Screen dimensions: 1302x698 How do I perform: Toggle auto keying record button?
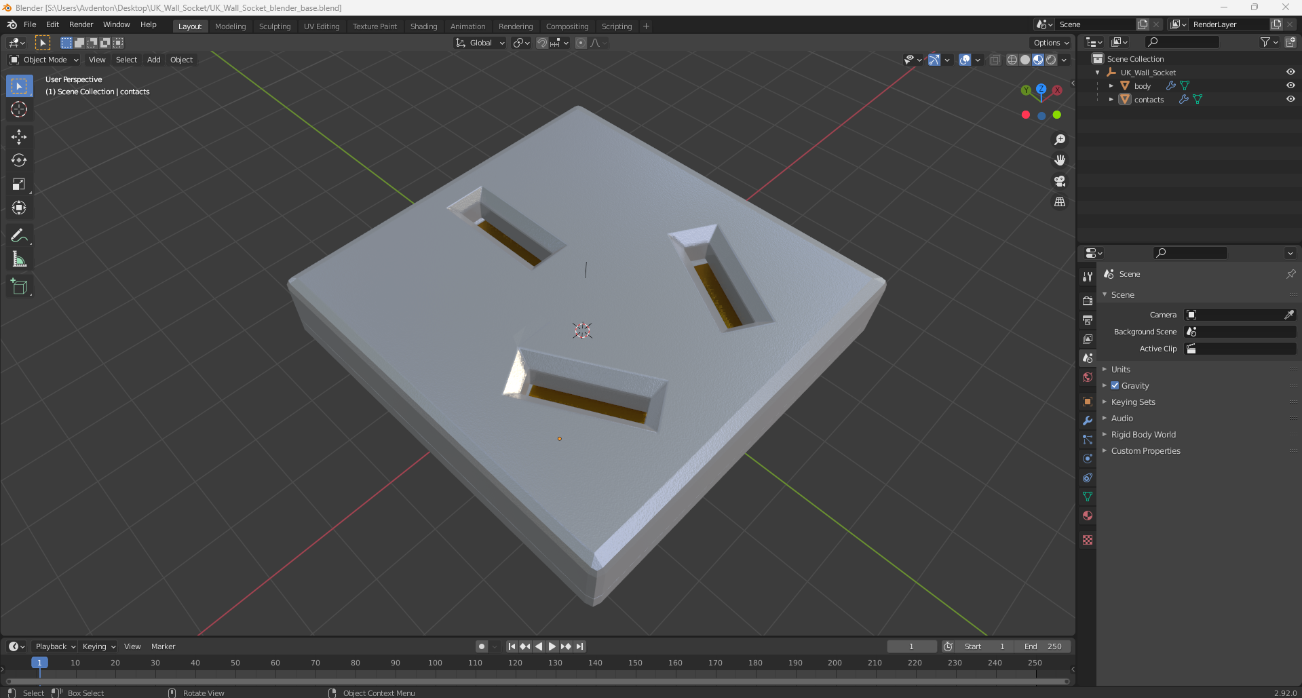click(482, 646)
